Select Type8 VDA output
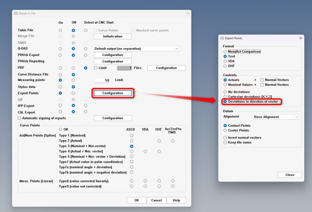 (x=145, y=181)
